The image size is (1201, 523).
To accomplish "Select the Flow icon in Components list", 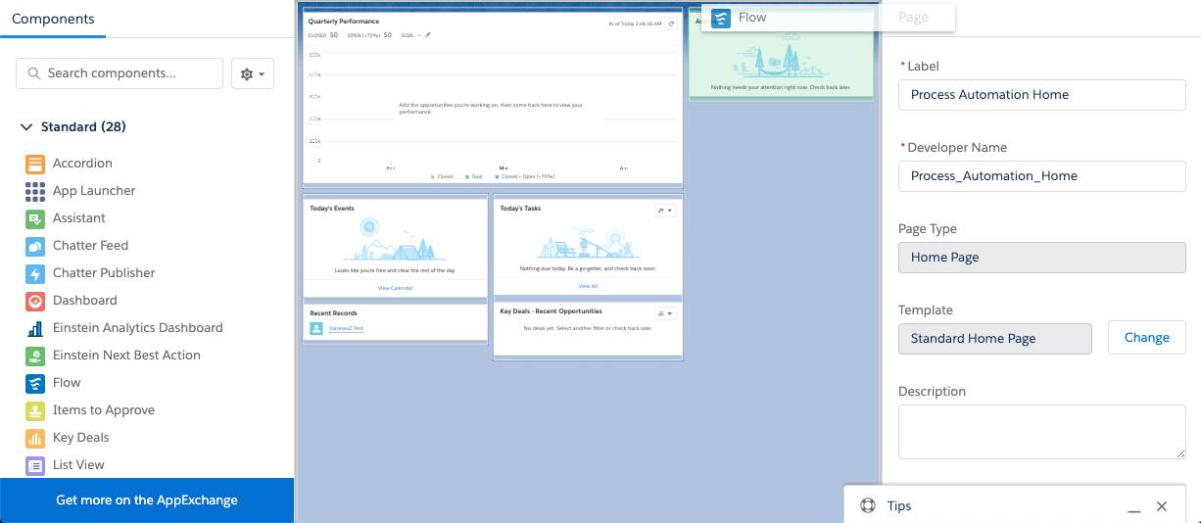I will [x=35, y=383].
